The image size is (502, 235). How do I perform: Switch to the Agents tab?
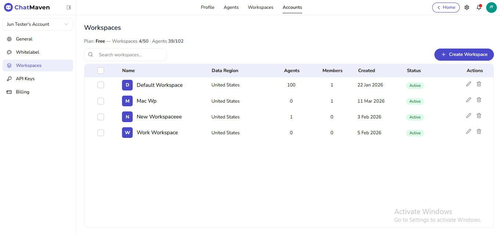click(231, 7)
